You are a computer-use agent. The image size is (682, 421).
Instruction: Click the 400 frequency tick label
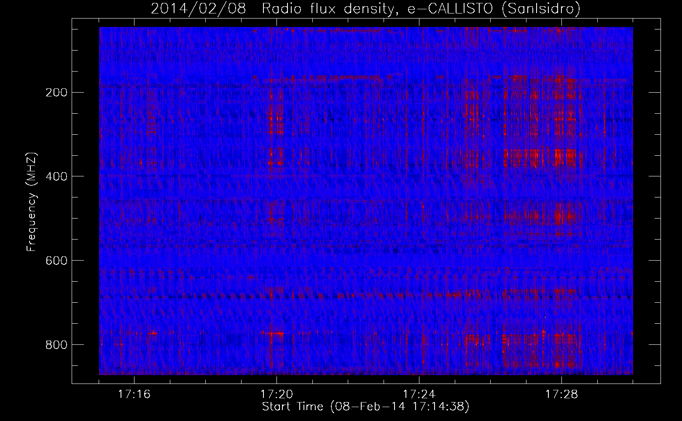tap(56, 176)
